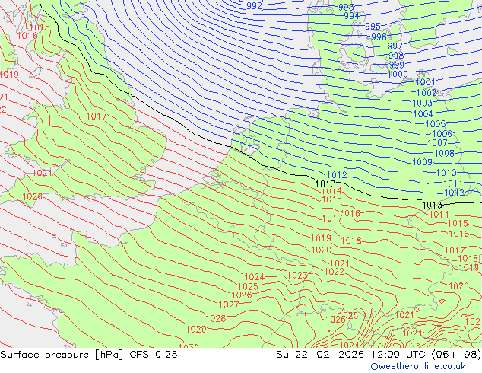Click the red 1022 isobar label
Viewport: 482px width, 373px height.
(335, 272)
